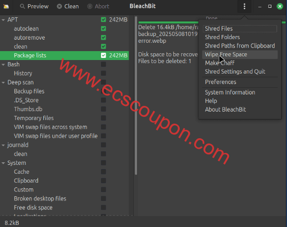Screen dimensions: 287x227
Task: Close BleachBit with green X button
Action: click(280, 6)
